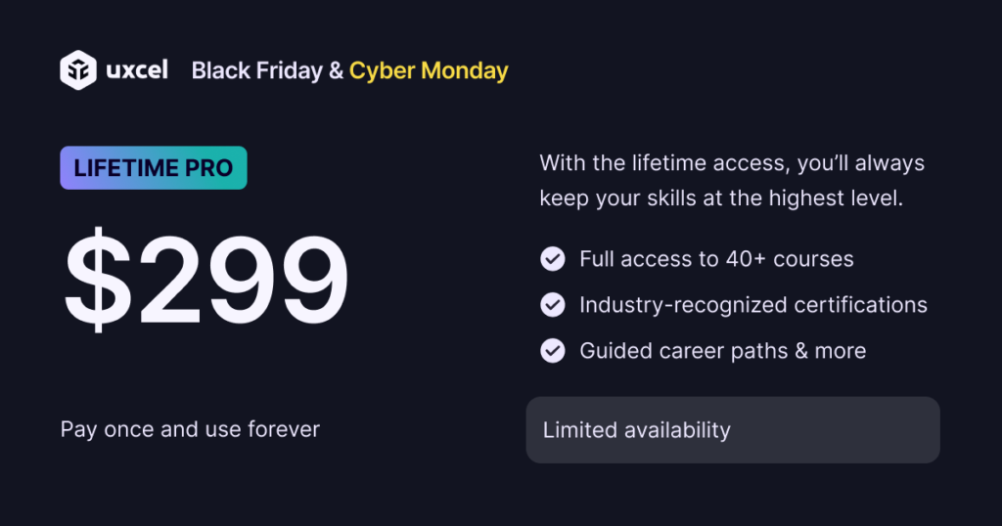
Task: Click the uxcel hexagon logo icon
Action: (77, 70)
